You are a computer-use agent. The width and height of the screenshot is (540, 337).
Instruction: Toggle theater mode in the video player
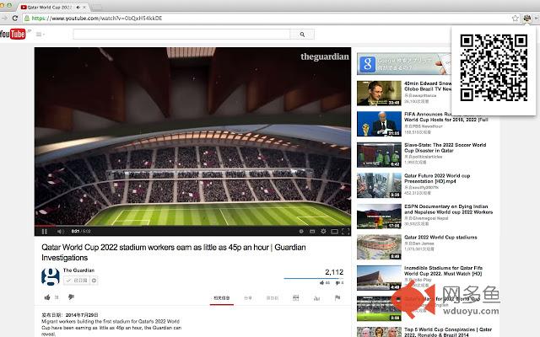pos(334,232)
